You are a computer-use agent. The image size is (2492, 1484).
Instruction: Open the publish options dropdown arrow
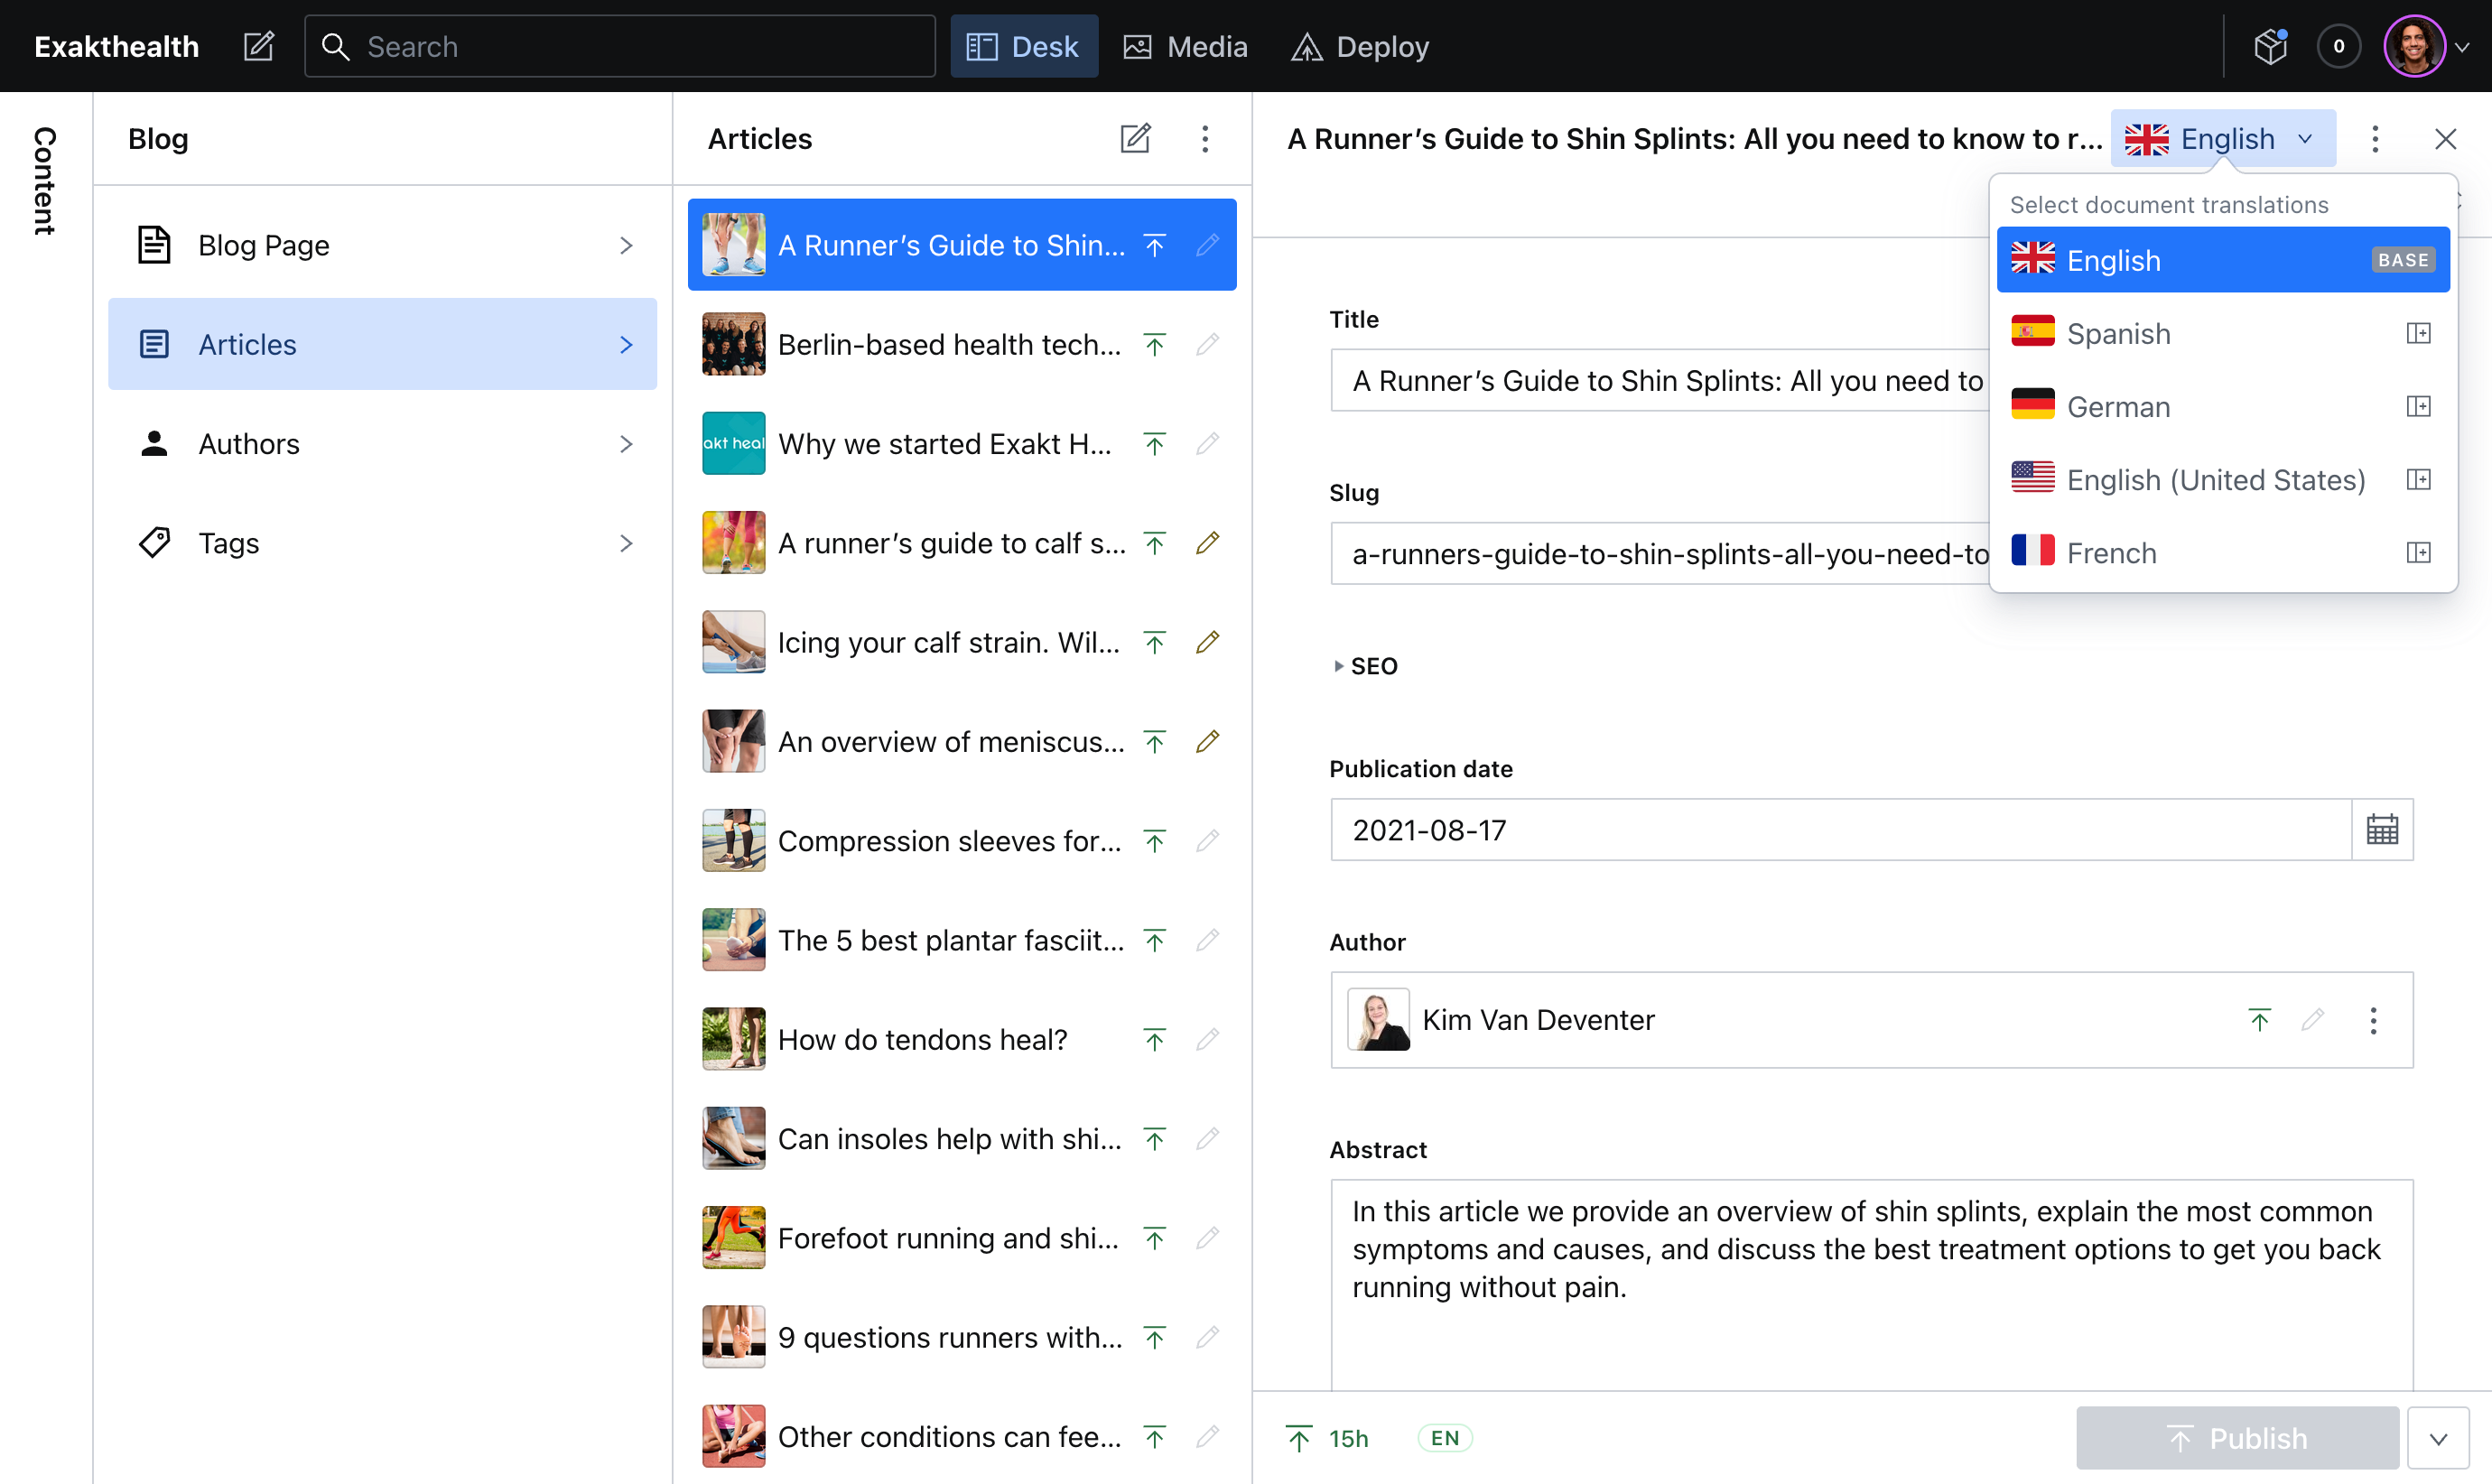coord(2437,1438)
